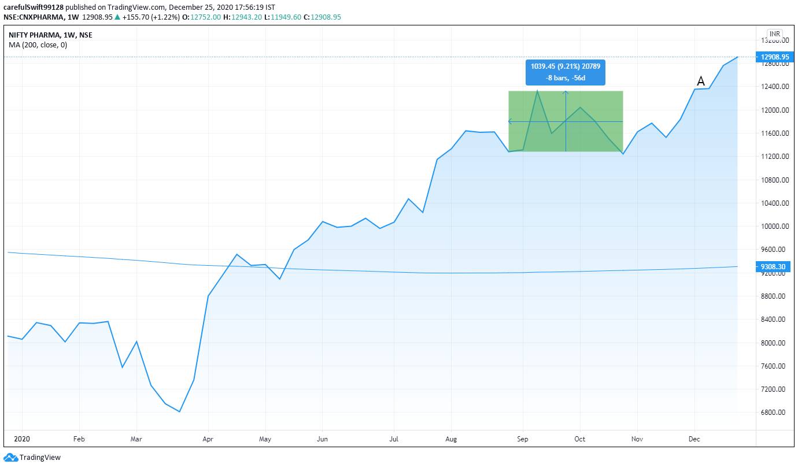Screen dimensions: 798x468
Task: Click the Feb label on the time axis
Action: point(79,439)
